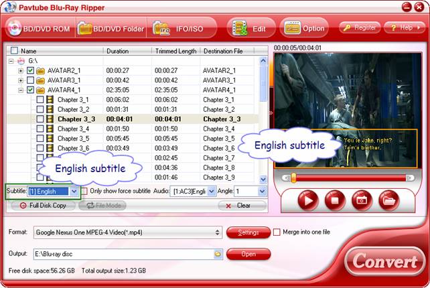
Task: Open the BD/DVD Folder loader
Action: click(111, 28)
